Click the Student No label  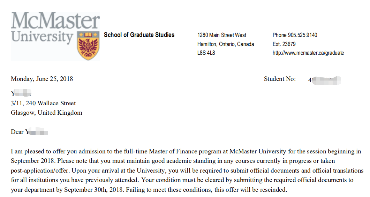[280, 79]
